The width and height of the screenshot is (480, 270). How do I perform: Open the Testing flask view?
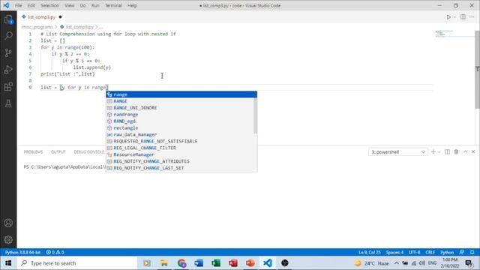8,103
